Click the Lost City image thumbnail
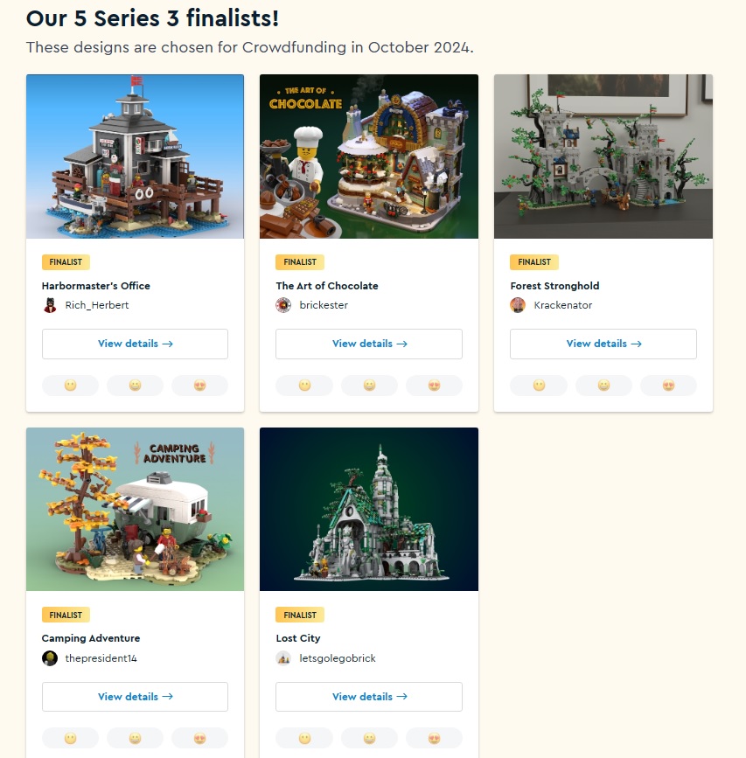Screen dimensions: 746x758 [x=369, y=509]
